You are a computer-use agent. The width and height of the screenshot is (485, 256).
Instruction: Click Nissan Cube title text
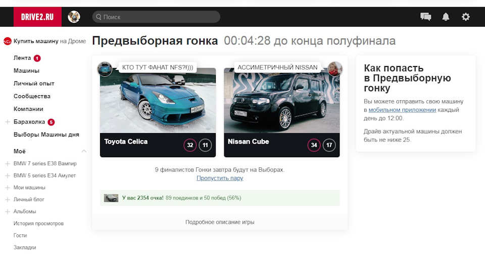point(249,142)
